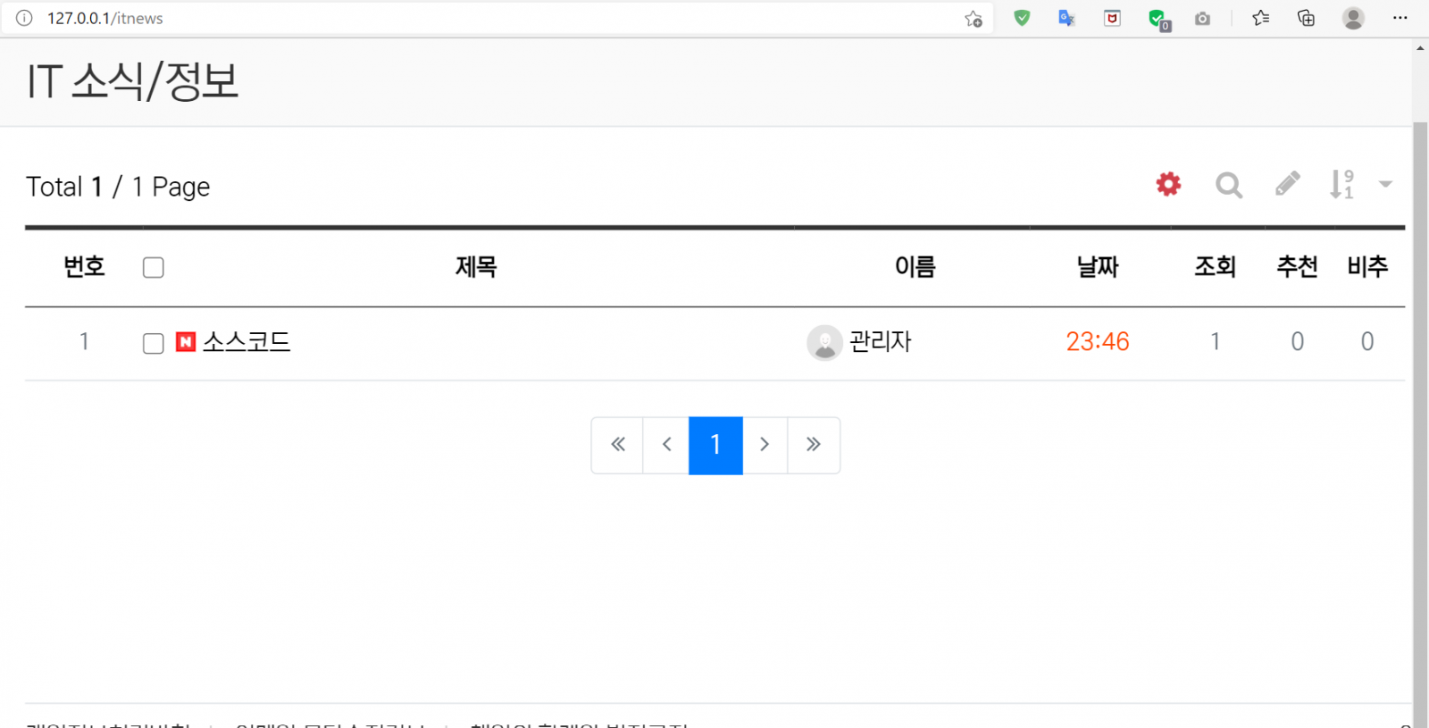This screenshot has width=1429, height=728.
Task: Go to previous page single-left arrow
Action: 666,445
